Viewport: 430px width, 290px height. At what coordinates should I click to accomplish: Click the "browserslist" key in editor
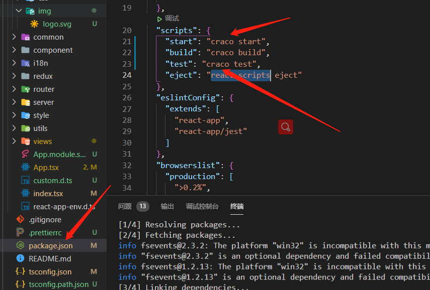click(x=188, y=165)
